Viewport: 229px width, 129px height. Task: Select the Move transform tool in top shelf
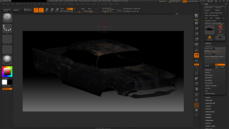46,10
